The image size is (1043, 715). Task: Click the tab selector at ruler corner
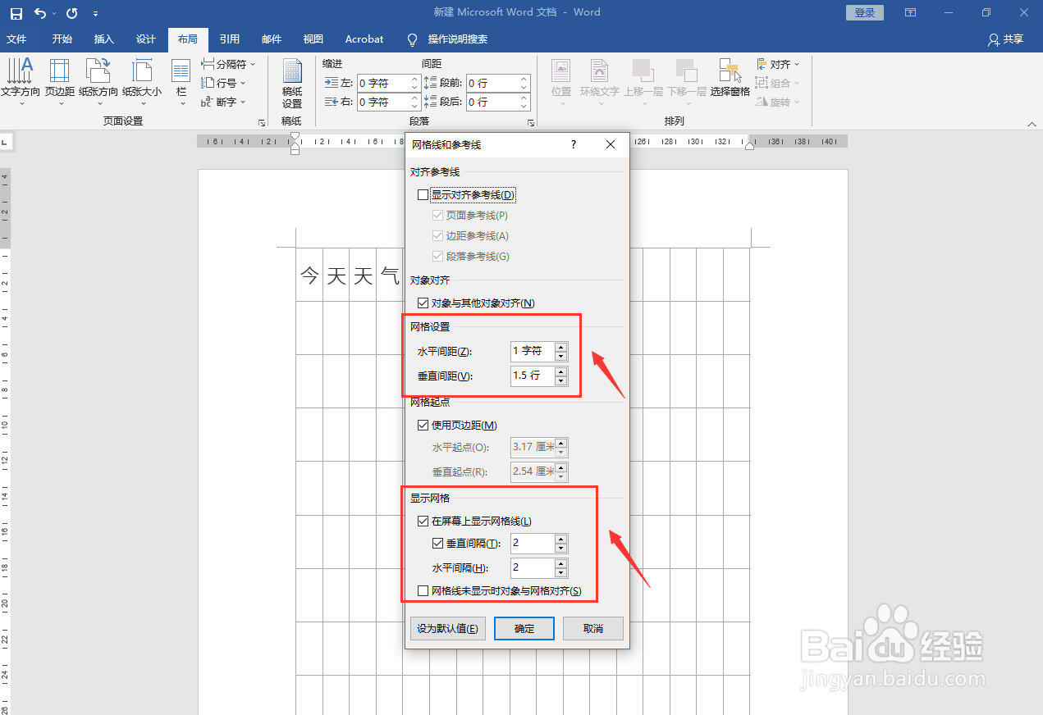(6, 141)
